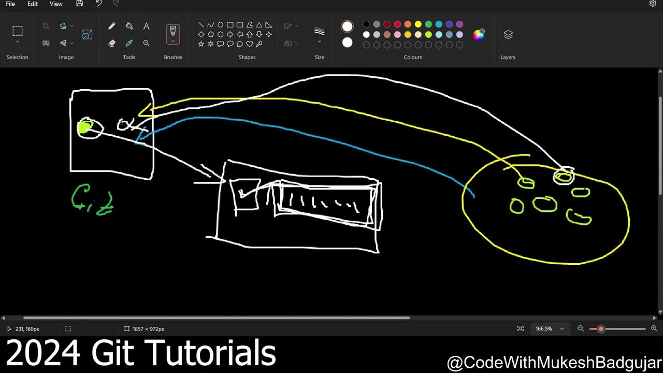
Task: Choose the green colour swatch
Action: [428, 24]
